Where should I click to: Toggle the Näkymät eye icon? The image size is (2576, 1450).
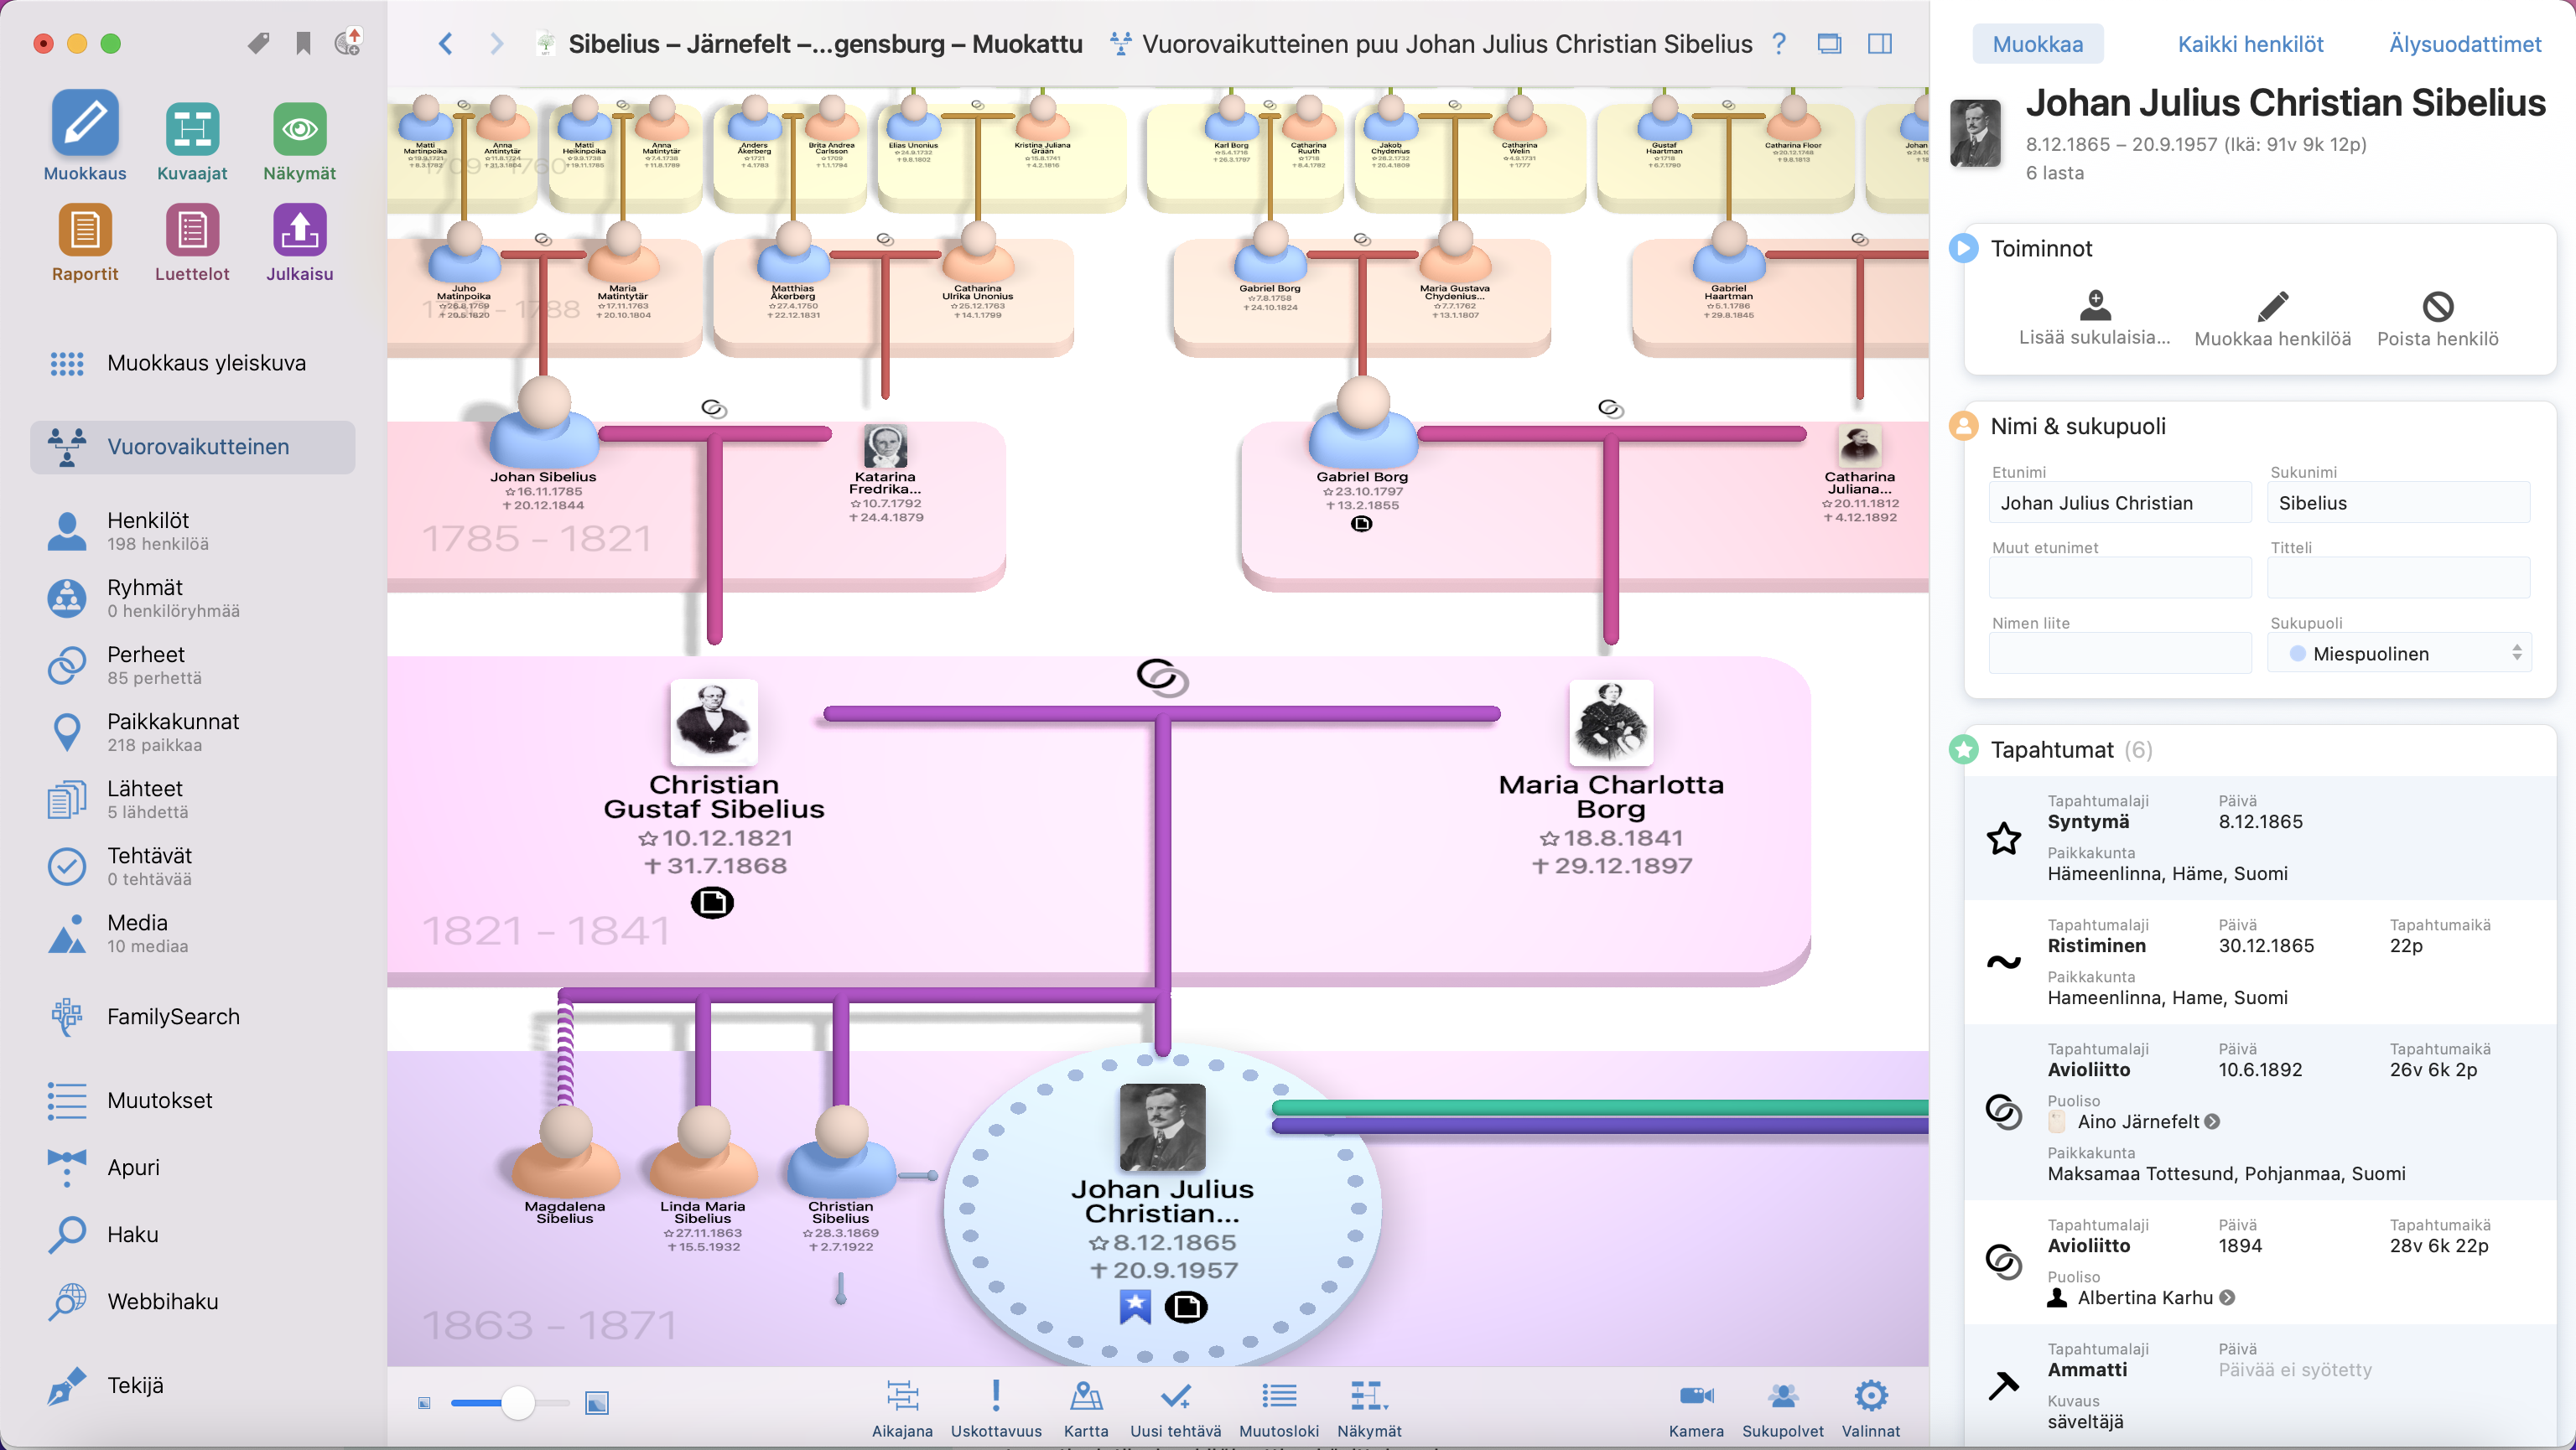click(x=299, y=131)
